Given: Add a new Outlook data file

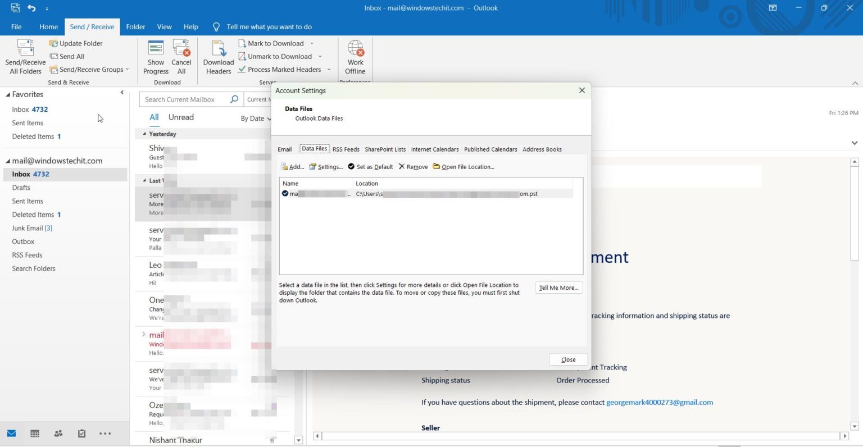Looking at the screenshot, I should tap(293, 166).
